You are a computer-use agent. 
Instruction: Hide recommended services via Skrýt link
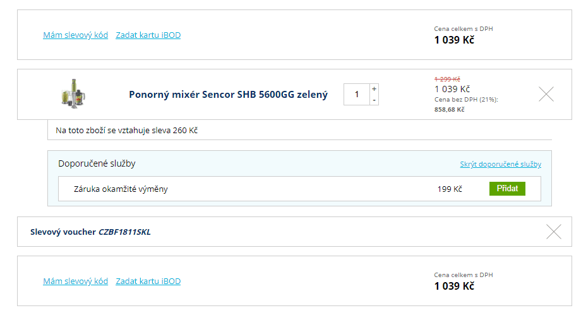(x=501, y=164)
